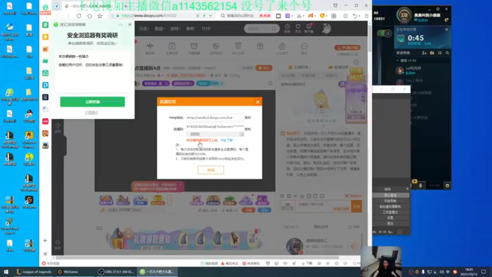Copy the stream key code

(x=248, y=129)
